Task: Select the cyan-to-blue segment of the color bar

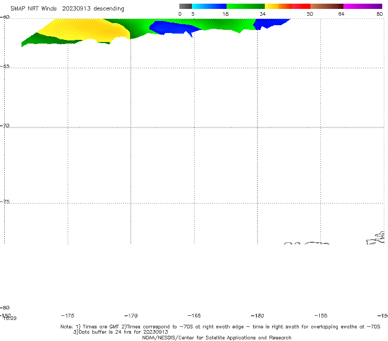Action: [209, 6]
